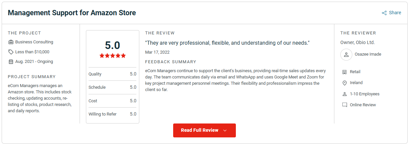
Task: Click the price tag budget icon
Action: coord(11,52)
